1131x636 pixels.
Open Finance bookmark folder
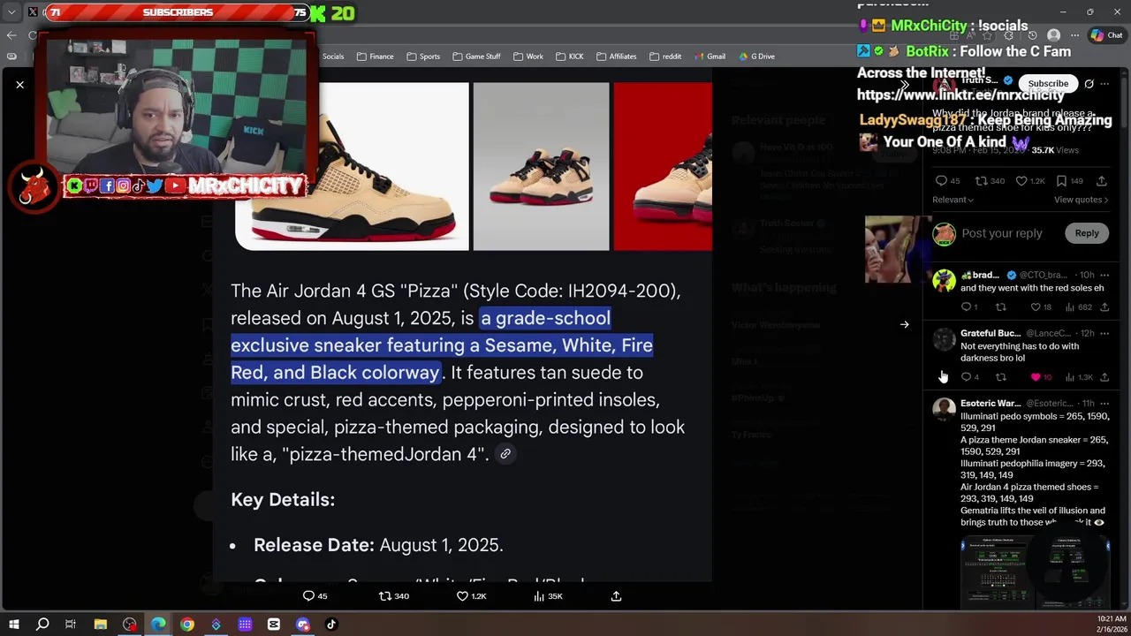coord(375,57)
